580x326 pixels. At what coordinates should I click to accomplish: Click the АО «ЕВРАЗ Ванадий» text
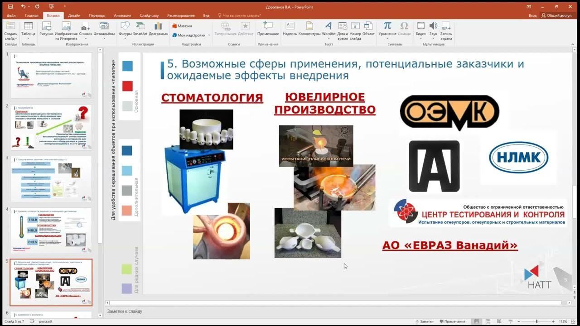point(450,245)
